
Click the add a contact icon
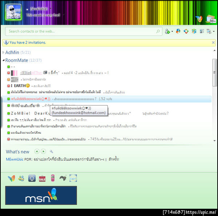167,31
